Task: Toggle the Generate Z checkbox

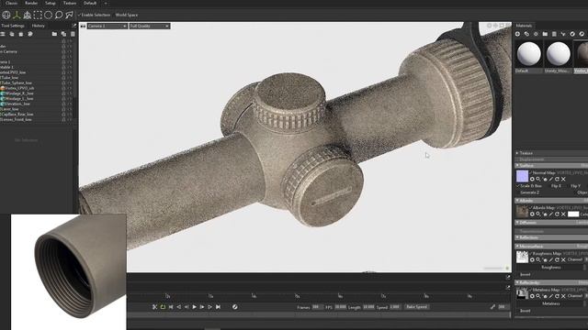Action: (518, 192)
